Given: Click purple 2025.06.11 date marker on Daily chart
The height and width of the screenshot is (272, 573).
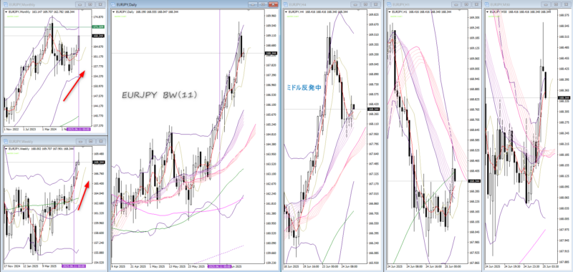Looking at the screenshot, I should coord(219,266).
